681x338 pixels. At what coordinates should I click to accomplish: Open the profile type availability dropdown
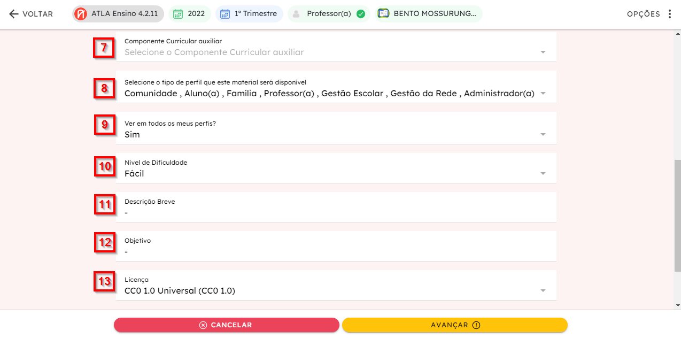click(543, 94)
